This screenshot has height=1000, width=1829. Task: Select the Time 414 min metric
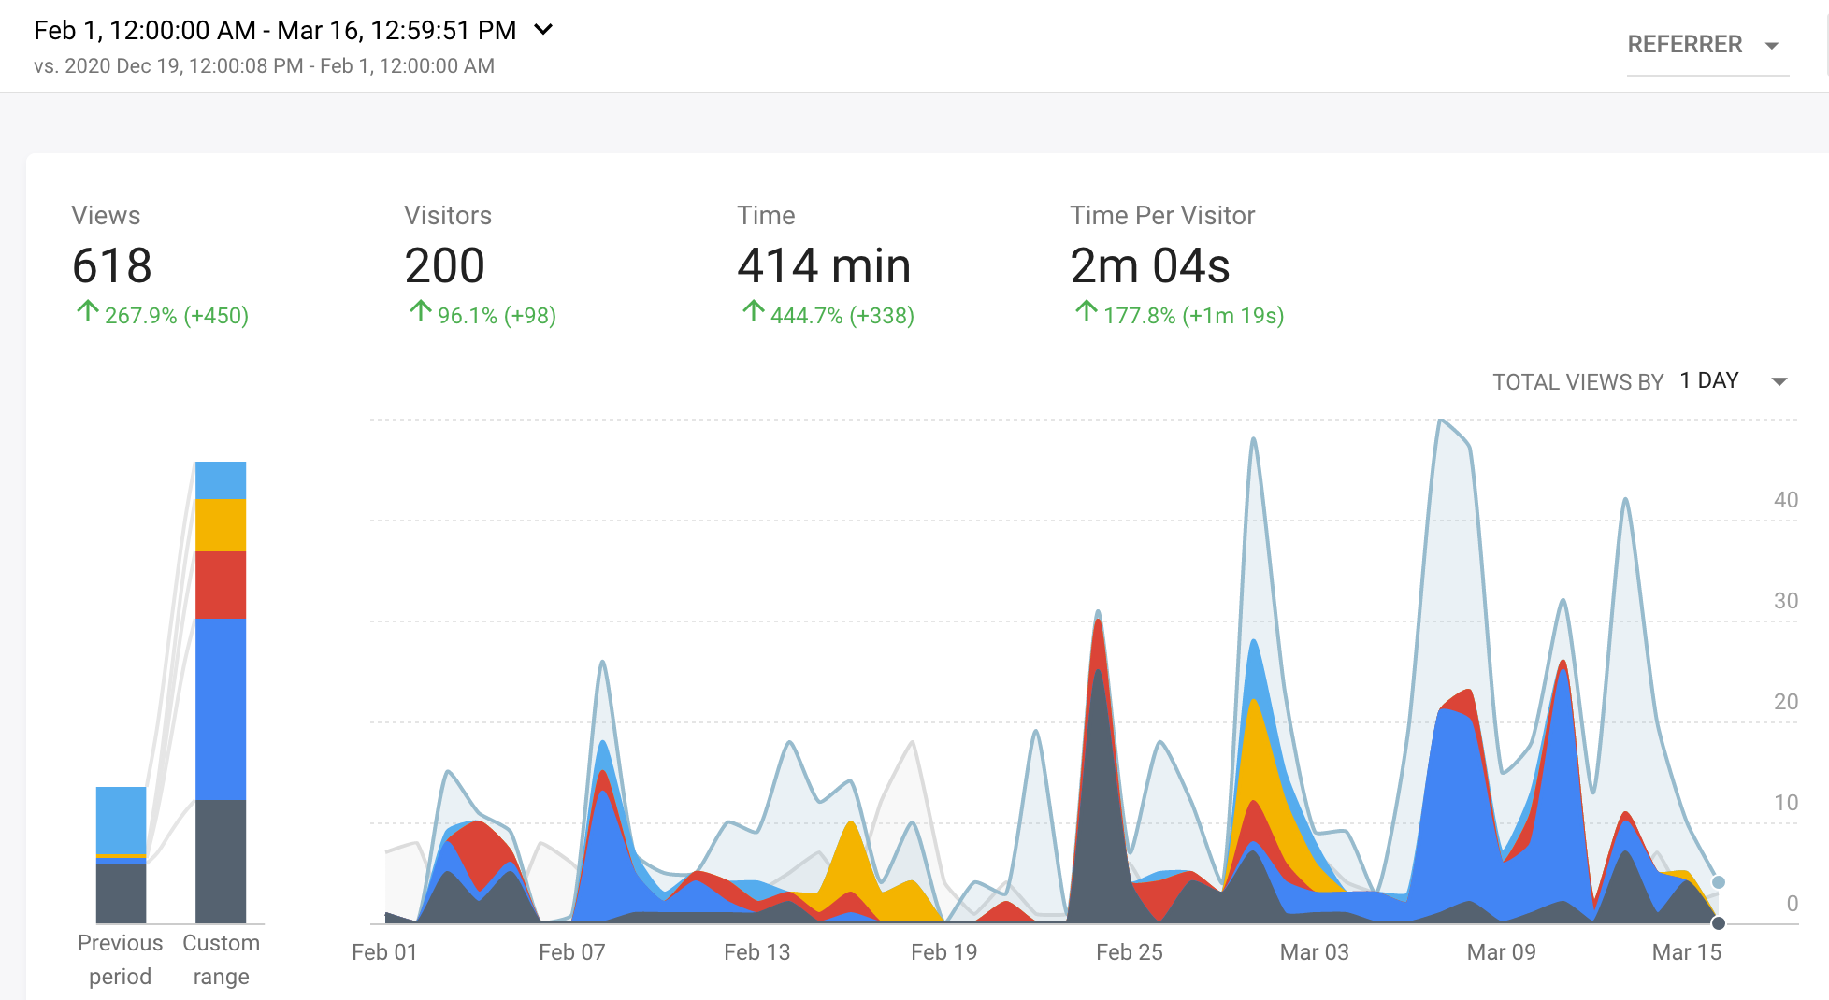pyautogui.click(x=824, y=265)
